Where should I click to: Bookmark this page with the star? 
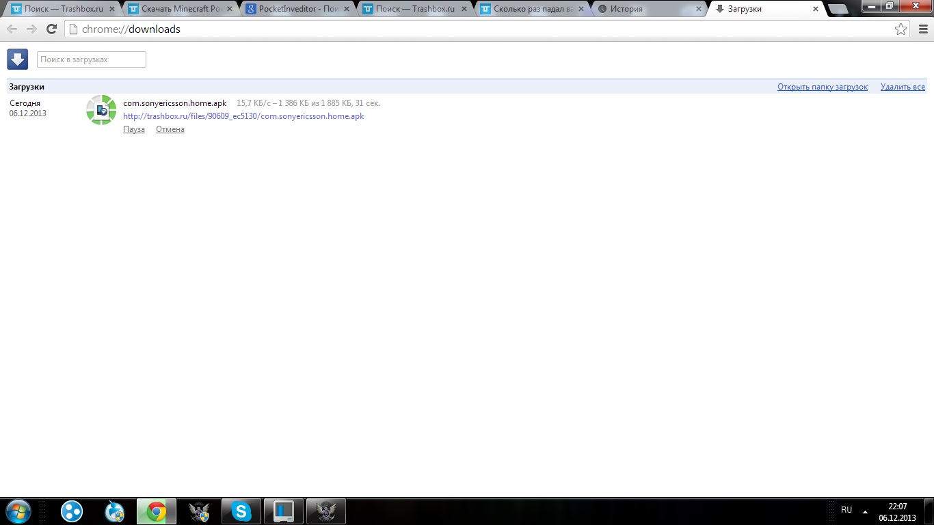click(x=901, y=29)
